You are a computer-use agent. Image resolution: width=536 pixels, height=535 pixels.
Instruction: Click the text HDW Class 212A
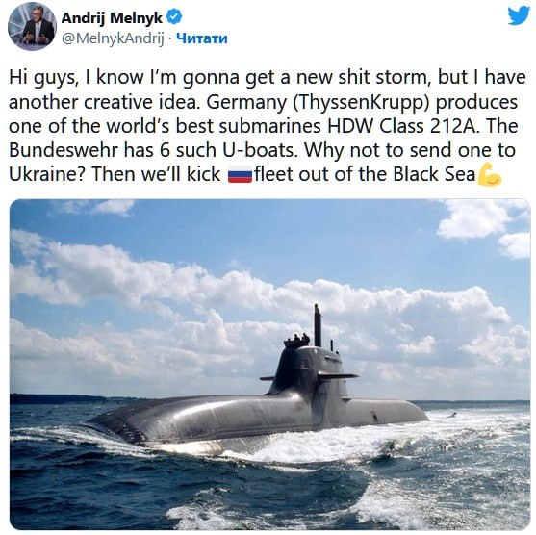pos(401,126)
